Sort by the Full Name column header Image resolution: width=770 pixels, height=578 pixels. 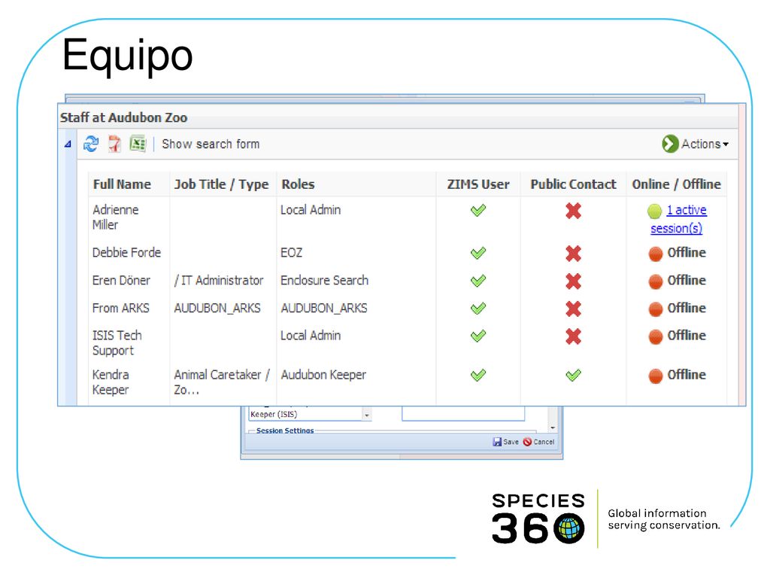(122, 184)
